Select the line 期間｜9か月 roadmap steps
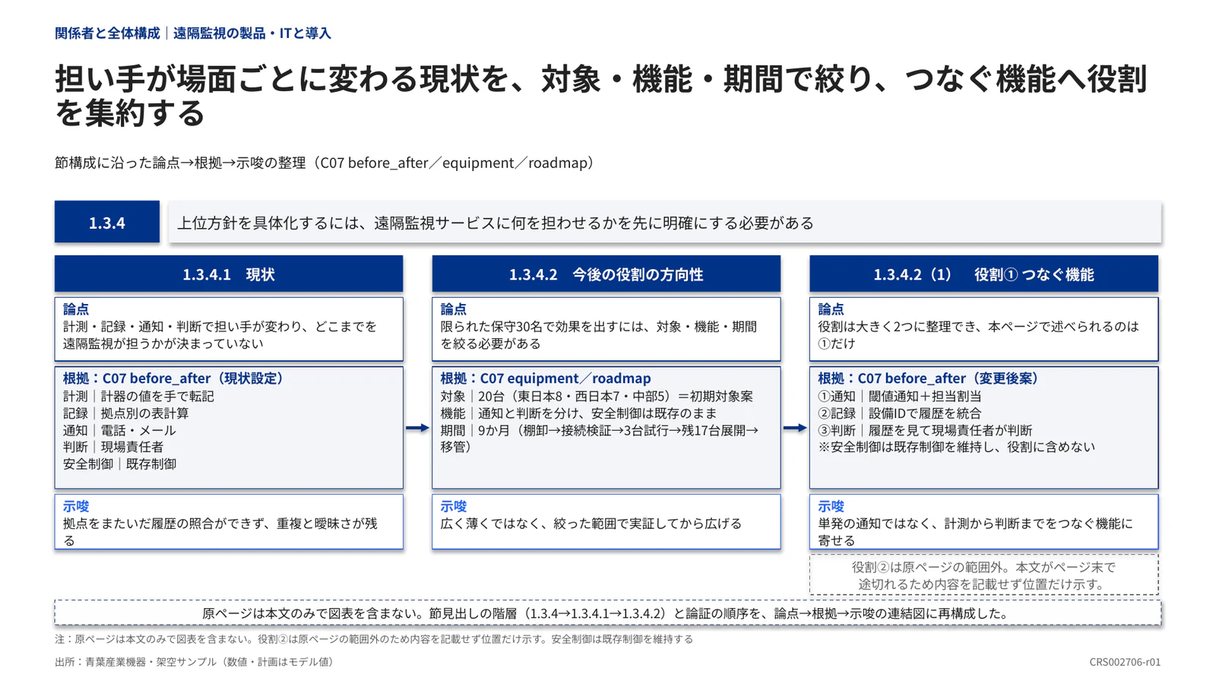The width and height of the screenshot is (1216, 684). point(600,439)
